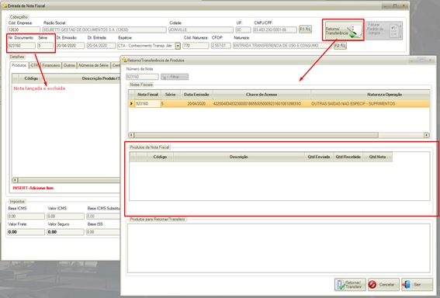Click the Sair button

click(x=417, y=285)
